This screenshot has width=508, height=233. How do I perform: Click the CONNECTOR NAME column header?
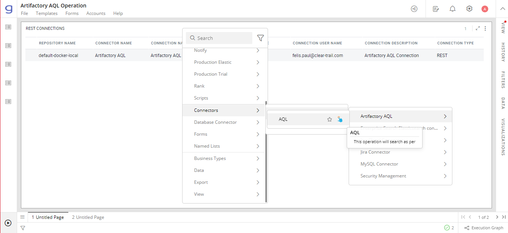click(x=113, y=43)
